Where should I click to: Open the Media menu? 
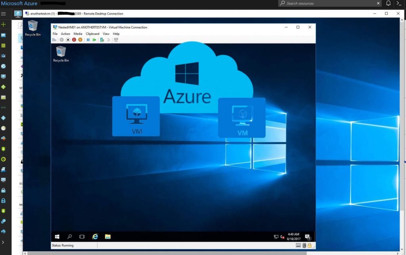[78, 34]
